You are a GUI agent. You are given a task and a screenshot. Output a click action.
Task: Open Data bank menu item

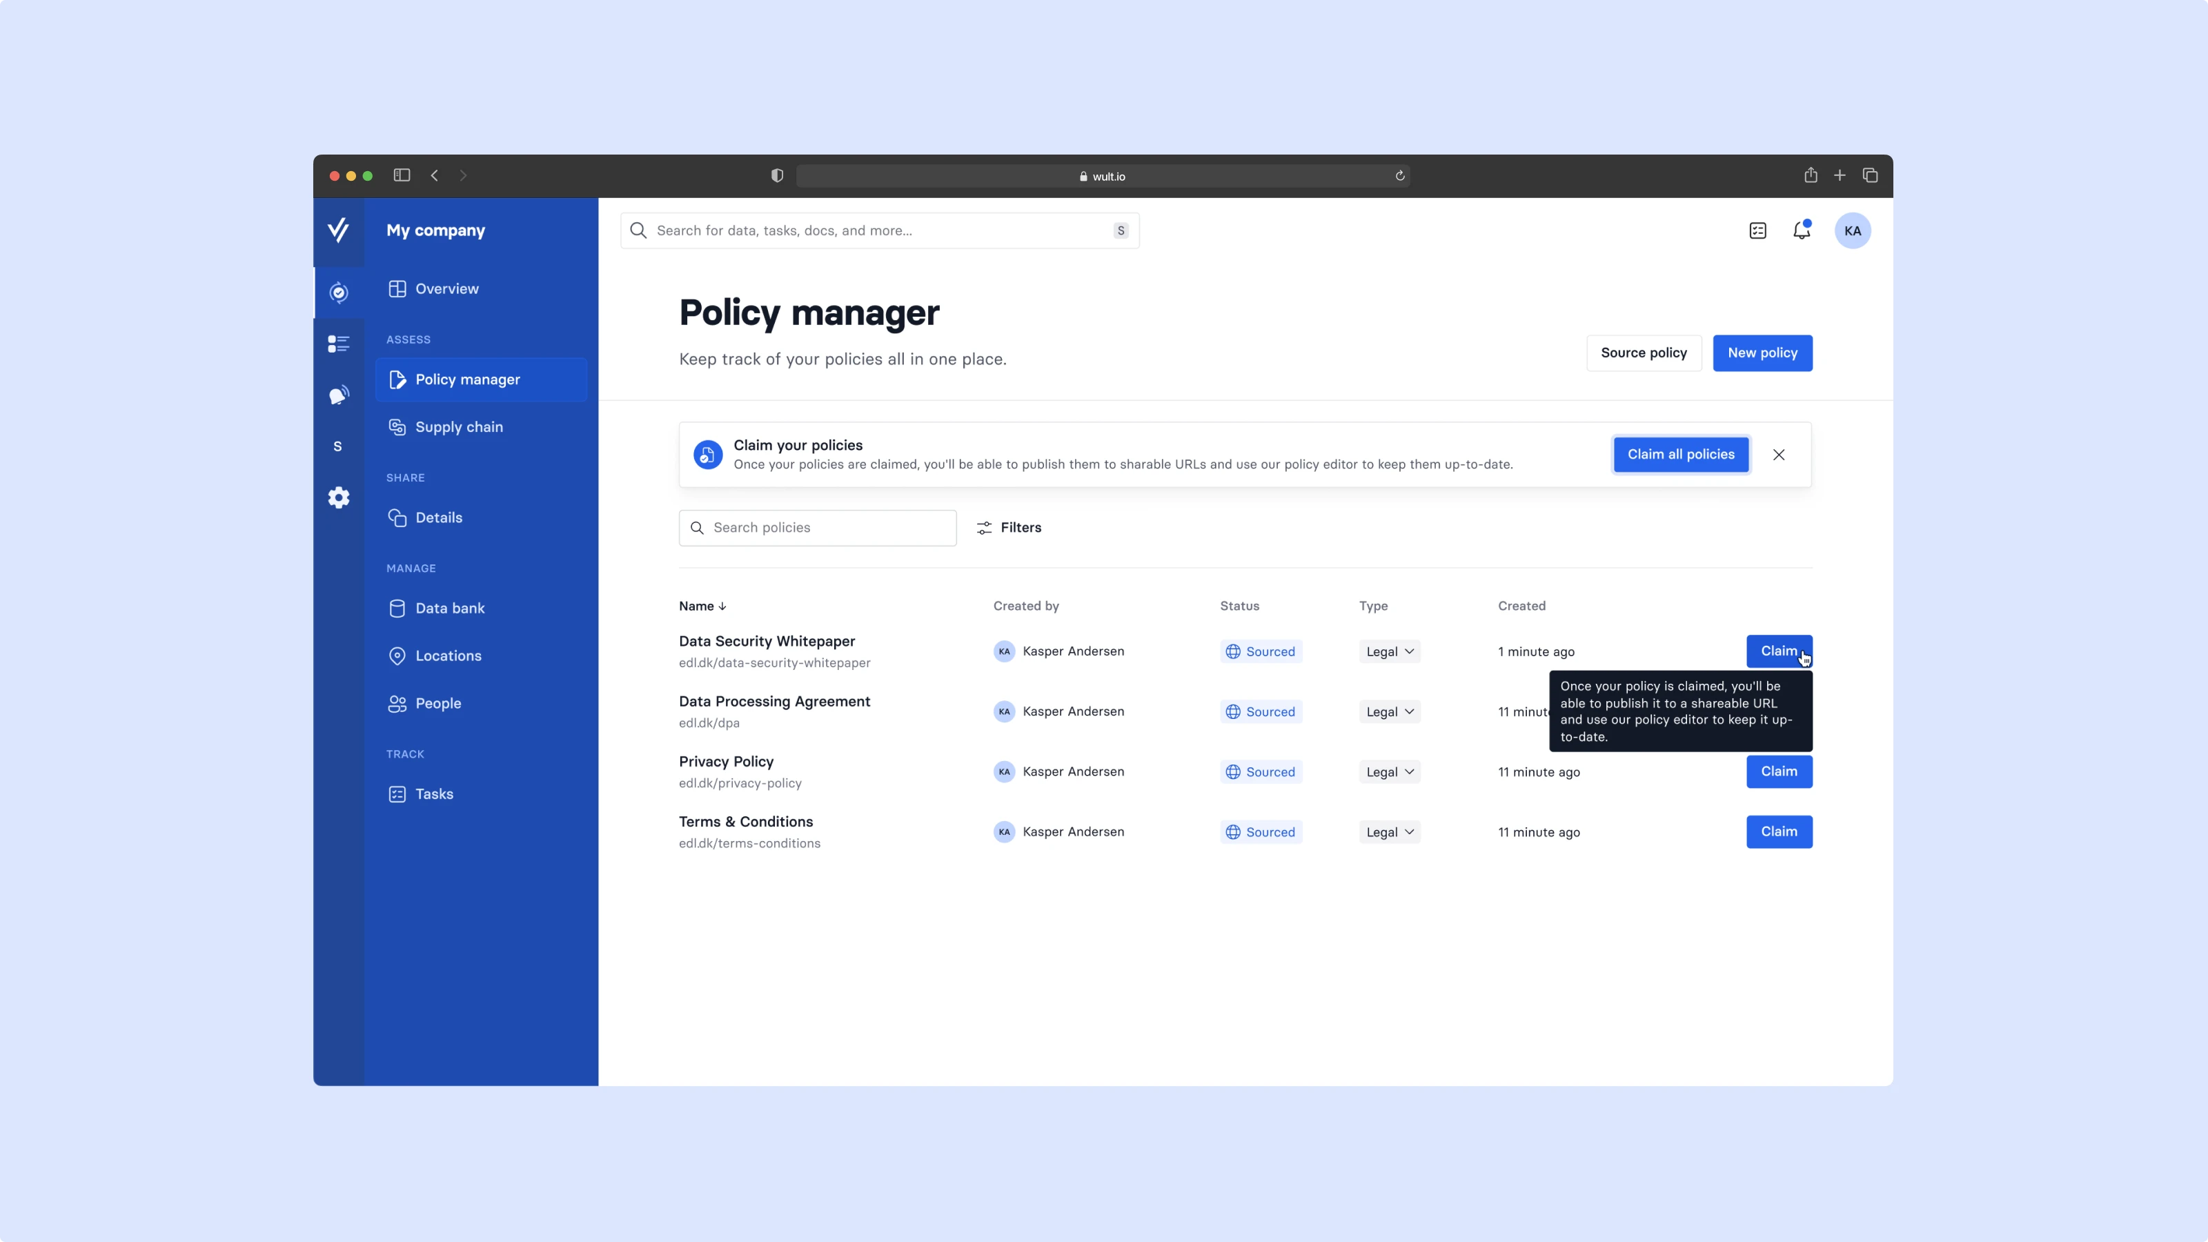(449, 609)
